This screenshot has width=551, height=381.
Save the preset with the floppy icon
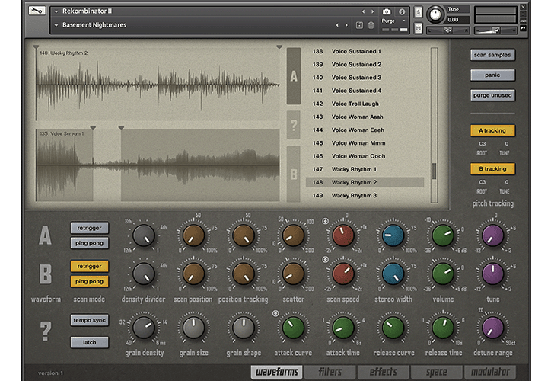click(x=359, y=25)
